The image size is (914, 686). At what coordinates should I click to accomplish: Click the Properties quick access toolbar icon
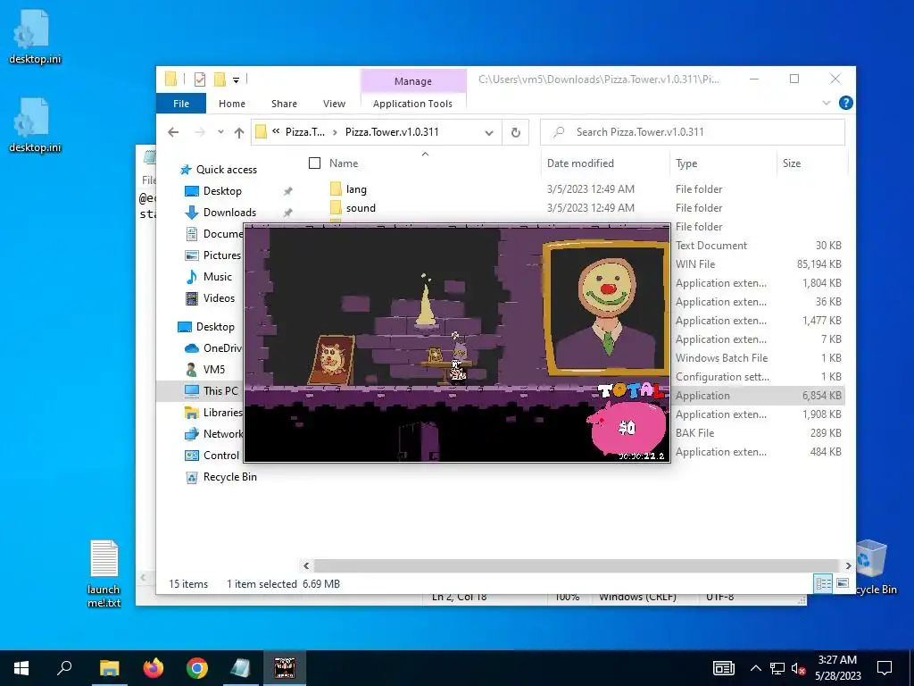pyautogui.click(x=199, y=79)
